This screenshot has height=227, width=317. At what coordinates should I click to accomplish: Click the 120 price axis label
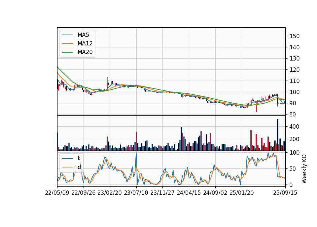click(295, 70)
